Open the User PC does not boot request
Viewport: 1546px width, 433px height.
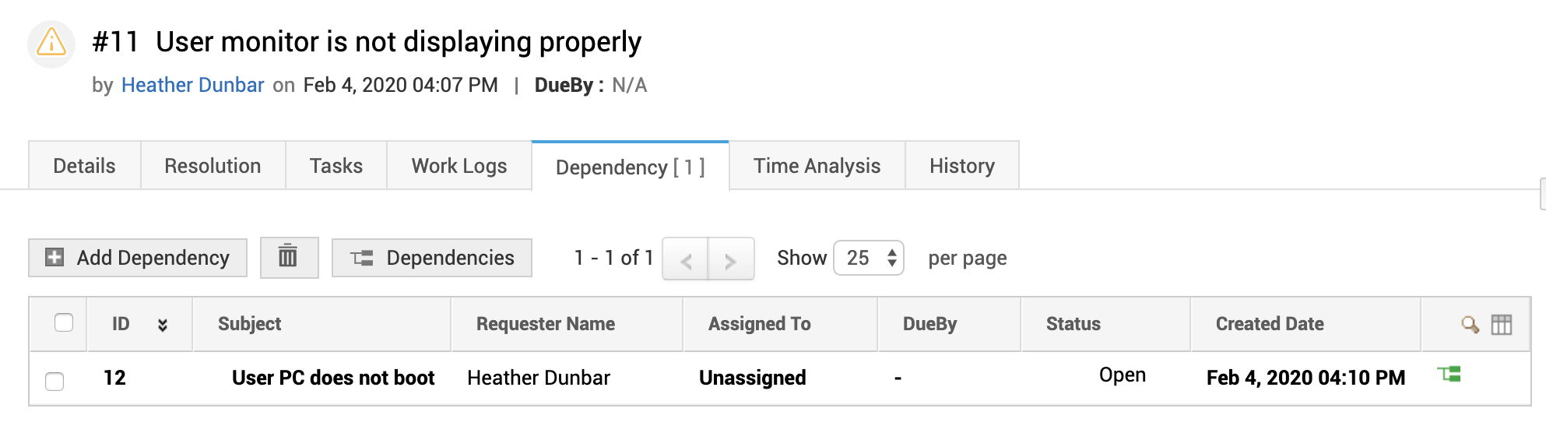click(x=333, y=378)
